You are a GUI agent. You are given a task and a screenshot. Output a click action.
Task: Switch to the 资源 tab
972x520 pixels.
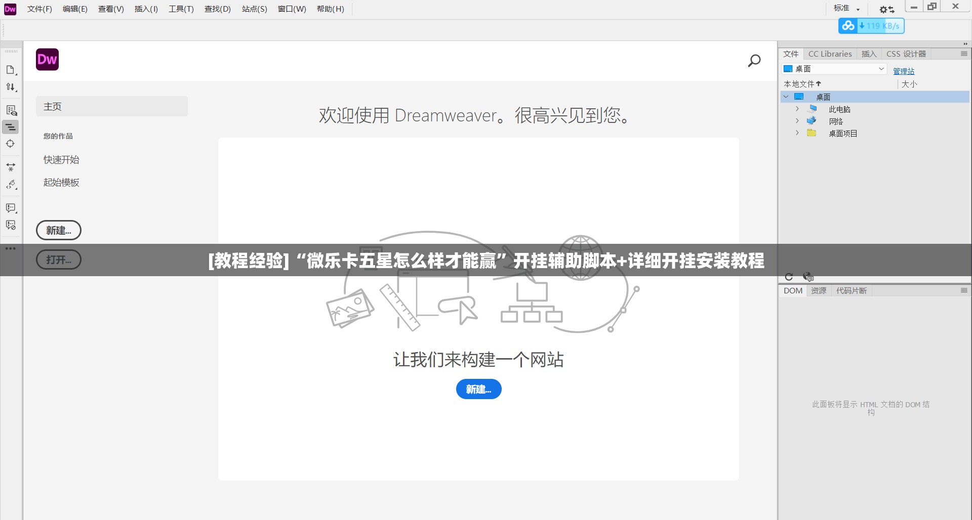tap(819, 290)
